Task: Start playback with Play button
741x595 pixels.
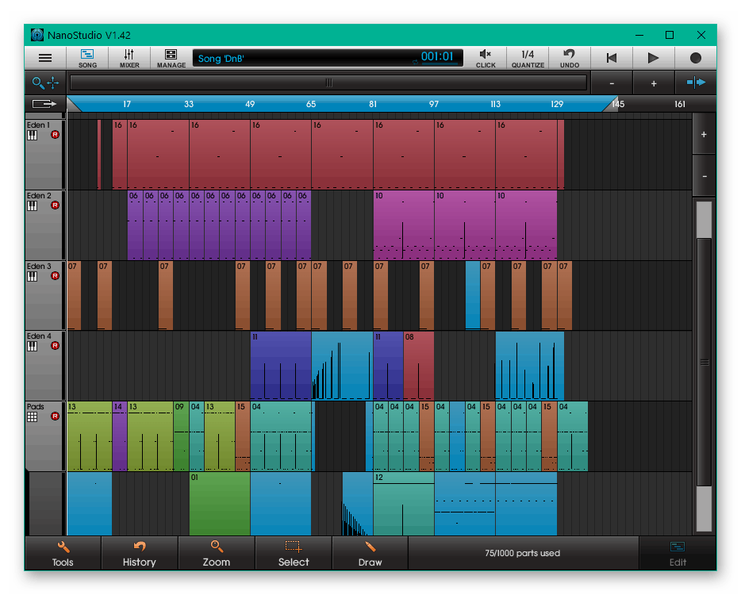Action: tap(653, 58)
